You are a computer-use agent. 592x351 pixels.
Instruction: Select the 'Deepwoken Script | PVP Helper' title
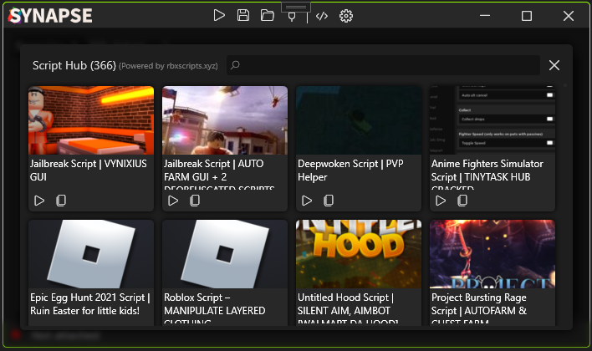[350, 170]
